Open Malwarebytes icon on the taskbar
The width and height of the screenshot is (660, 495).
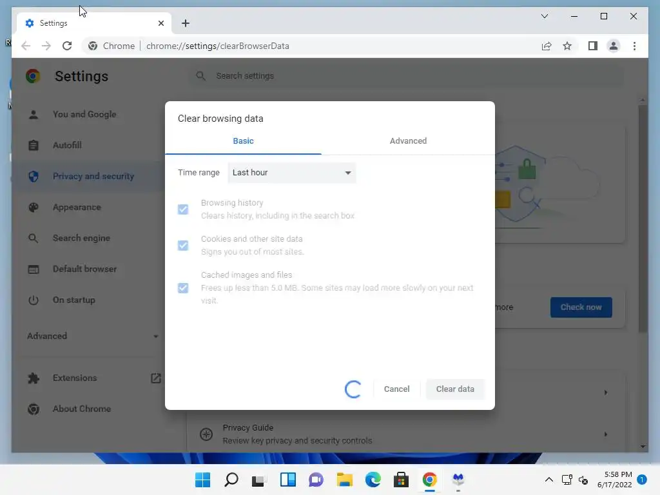(458, 480)
